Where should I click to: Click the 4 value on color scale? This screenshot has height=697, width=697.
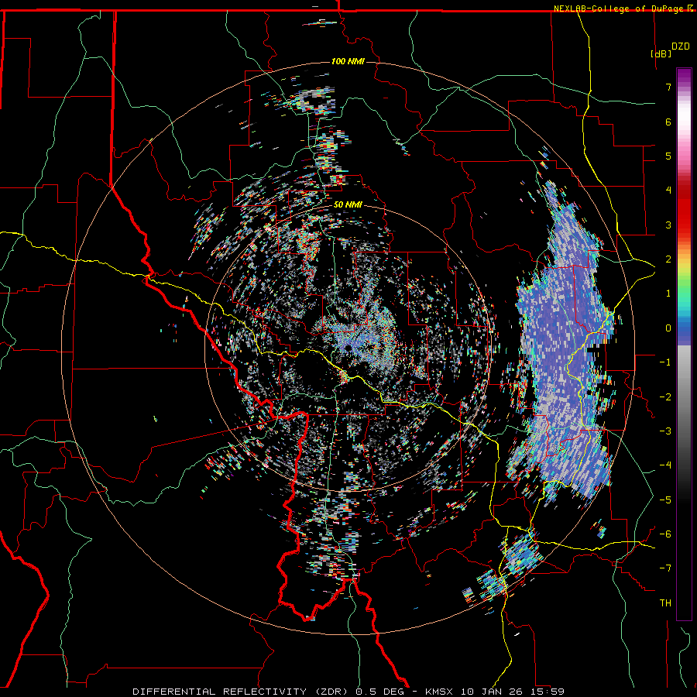[668, 190]
